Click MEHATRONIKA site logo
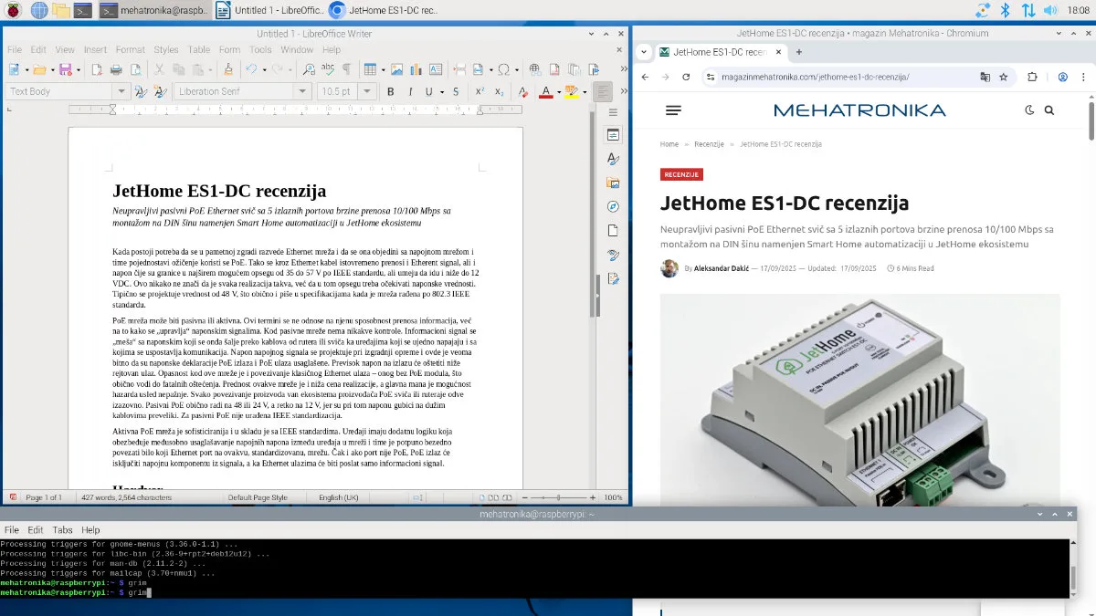This screenshot has height=616, width=1096. (859, 110)
